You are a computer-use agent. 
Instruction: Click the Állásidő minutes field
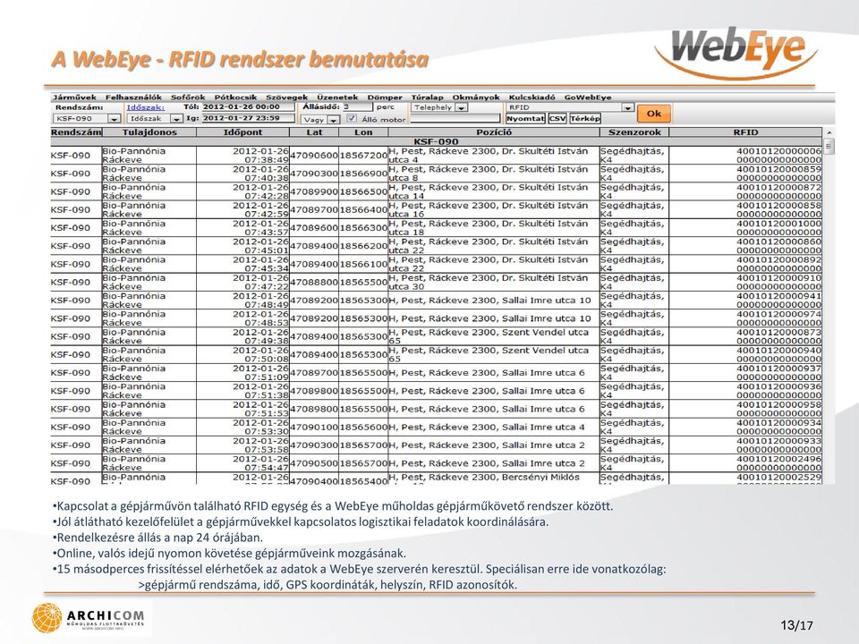[357, 107]
